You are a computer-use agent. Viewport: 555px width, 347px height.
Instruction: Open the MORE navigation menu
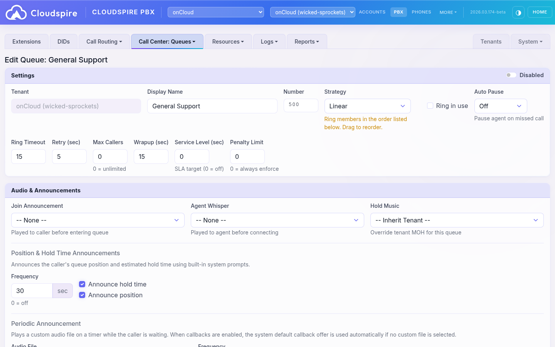pos(448,12)
